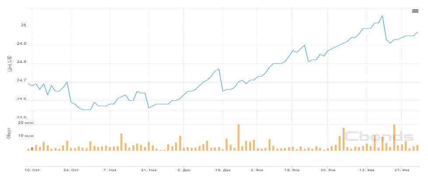Click the price line's highest peak above 25

pyautogui.click(x=382, y=16)
